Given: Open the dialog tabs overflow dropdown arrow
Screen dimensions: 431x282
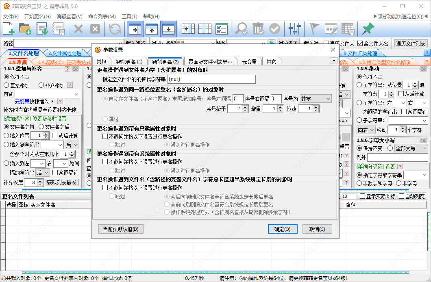Looking at the screenshot, I should click(x=334, y=61).
